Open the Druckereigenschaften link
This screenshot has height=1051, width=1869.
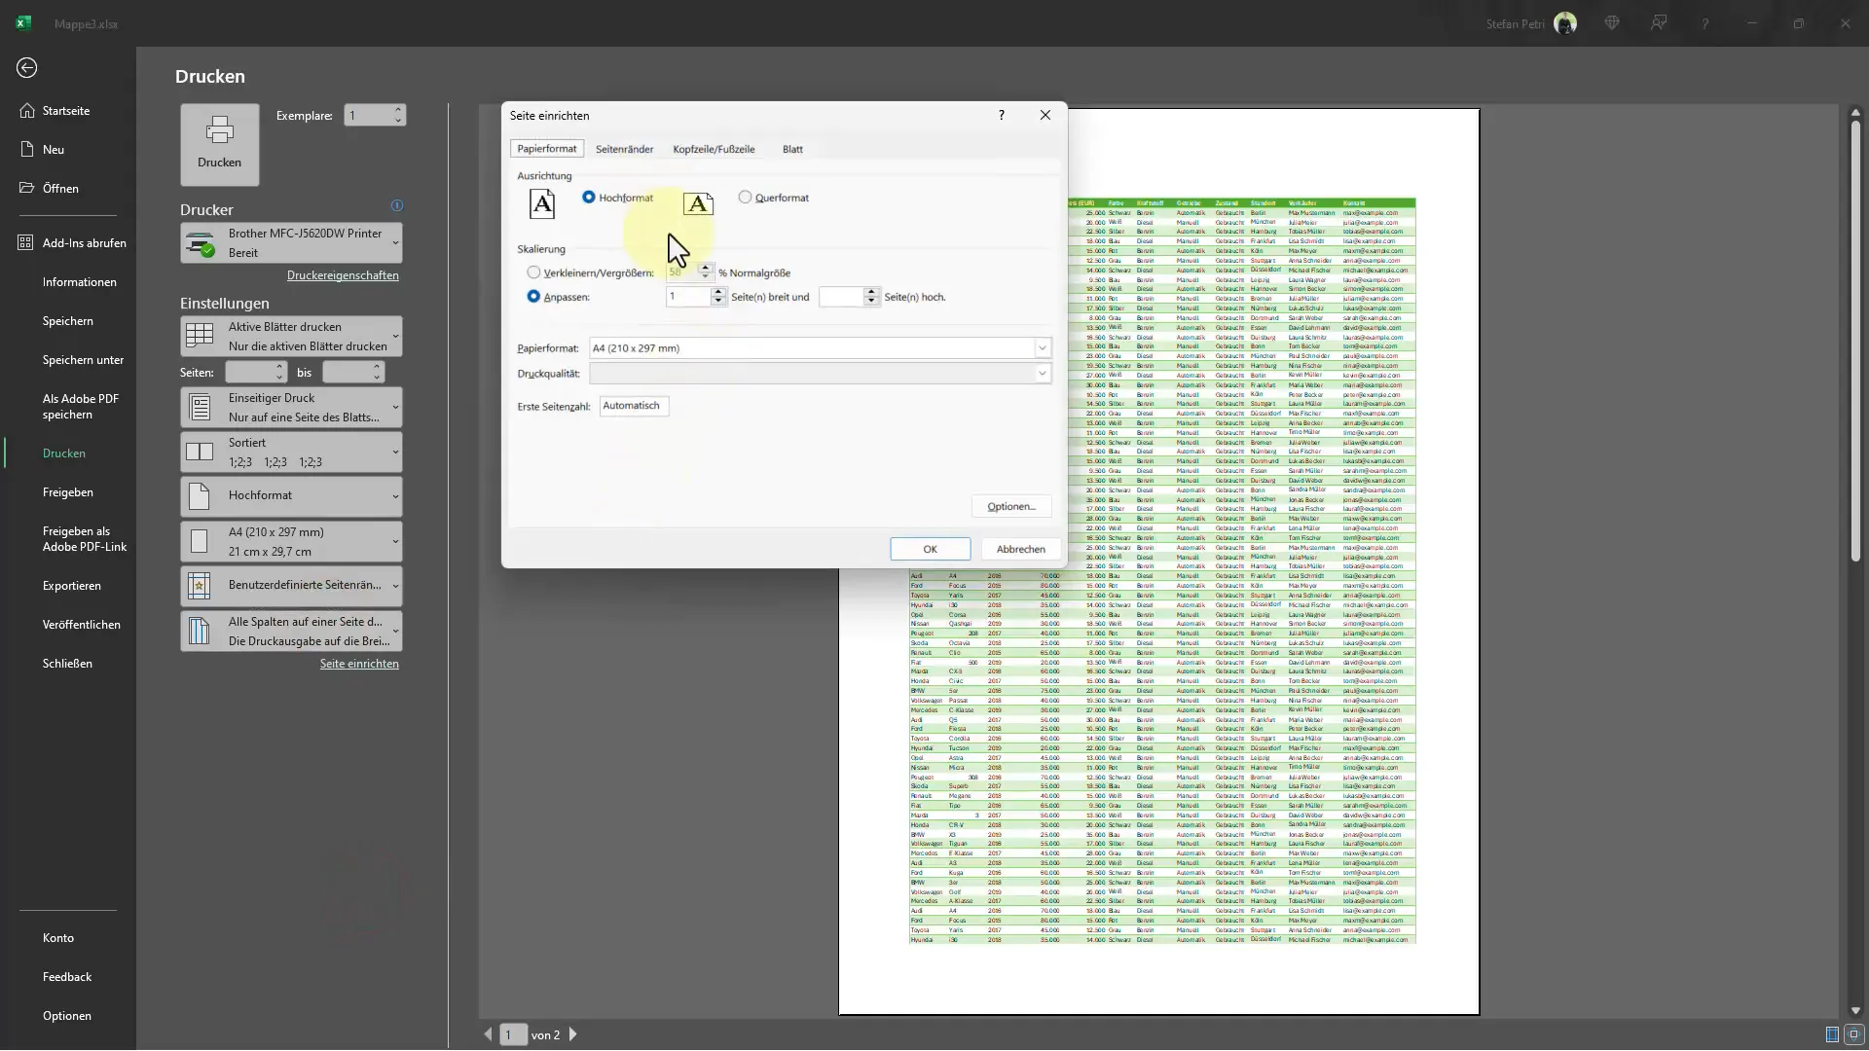343,276
